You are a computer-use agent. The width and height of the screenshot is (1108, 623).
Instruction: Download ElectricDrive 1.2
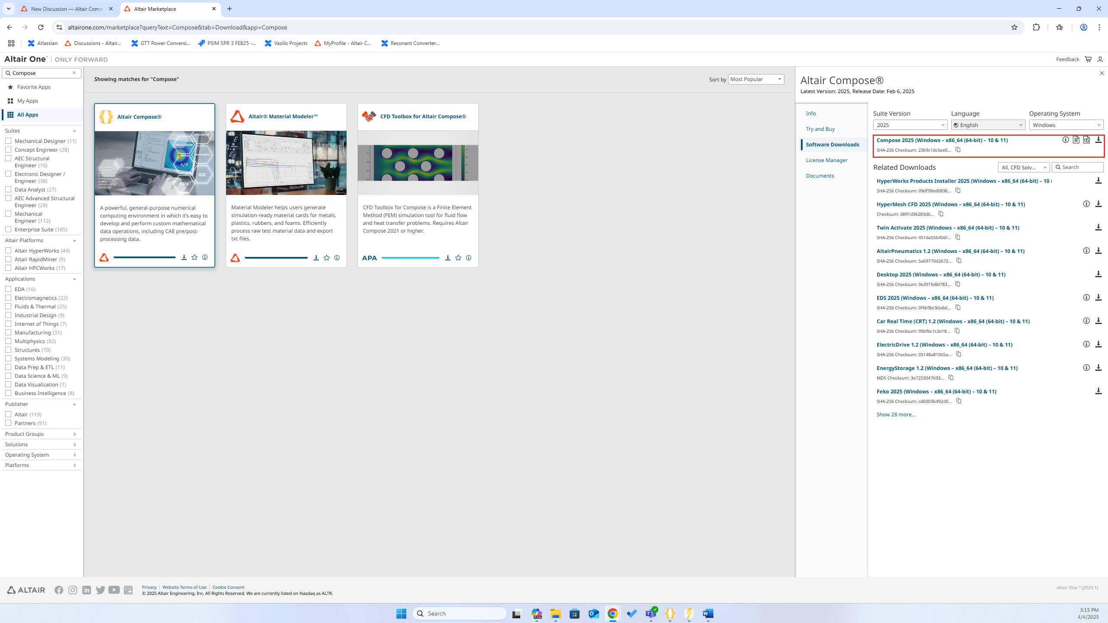tap(1098, 344)
